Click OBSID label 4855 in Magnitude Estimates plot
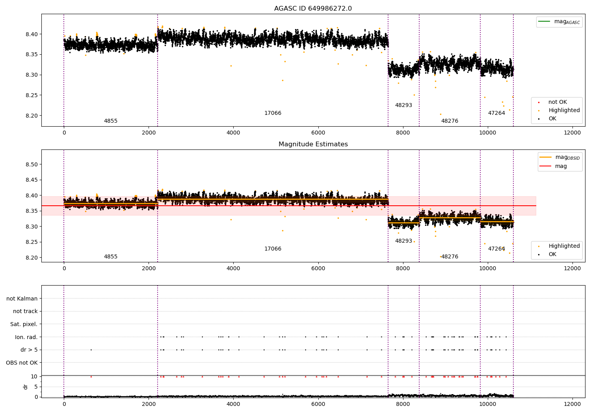 pos(111,257)
